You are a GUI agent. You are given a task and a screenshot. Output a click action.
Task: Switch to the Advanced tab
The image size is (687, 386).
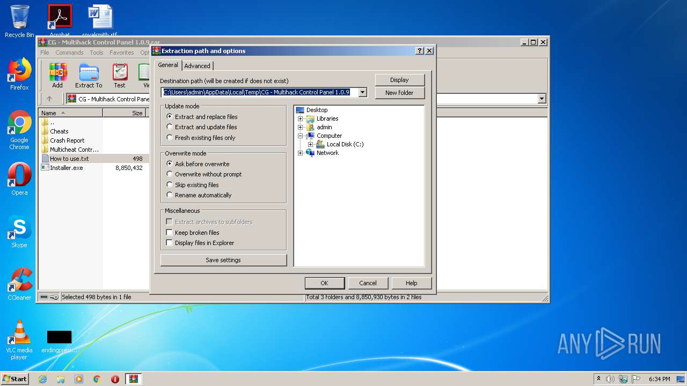pyautogui.click(x=198, y=66)
